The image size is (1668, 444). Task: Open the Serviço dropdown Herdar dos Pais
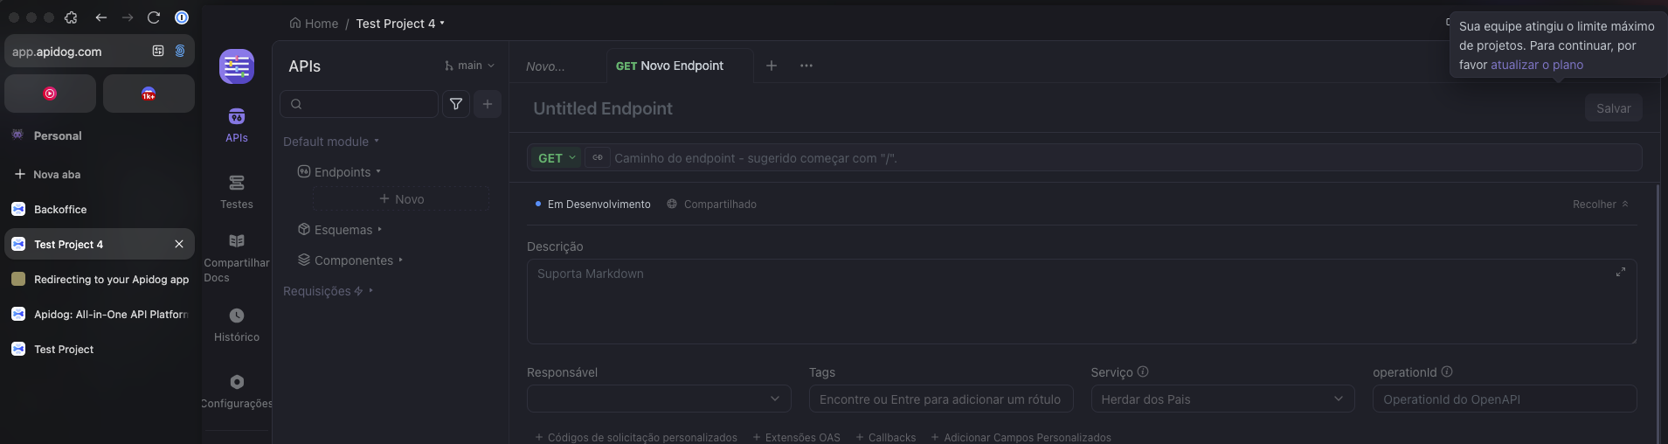(x=1222, y=399)
